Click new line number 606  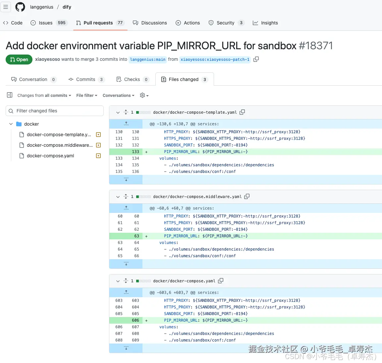tap(136, 320)
